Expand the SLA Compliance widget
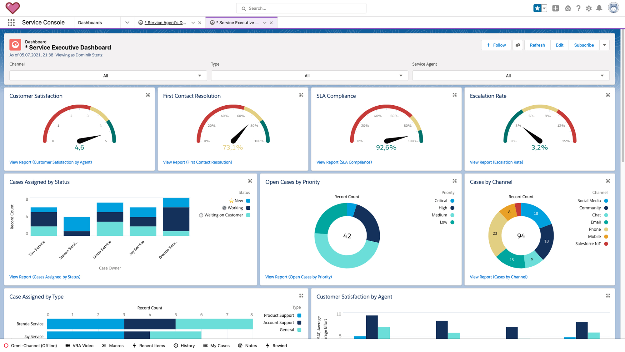The height and width of the screenshot is (352, 625). tap(455, 95)
